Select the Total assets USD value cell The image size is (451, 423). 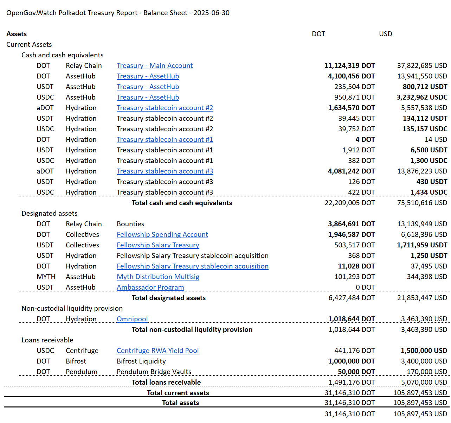420,403
